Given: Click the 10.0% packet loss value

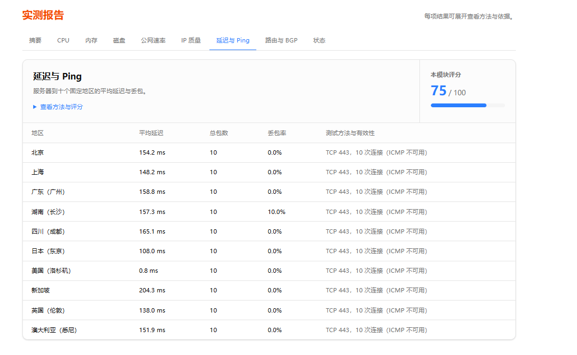Looking at the screenshot, I should pos(277,212).
